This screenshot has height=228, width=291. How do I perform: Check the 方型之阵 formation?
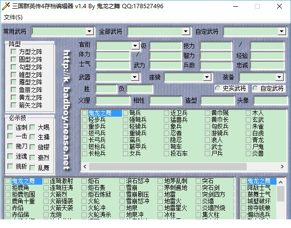(x=13, y=52)
